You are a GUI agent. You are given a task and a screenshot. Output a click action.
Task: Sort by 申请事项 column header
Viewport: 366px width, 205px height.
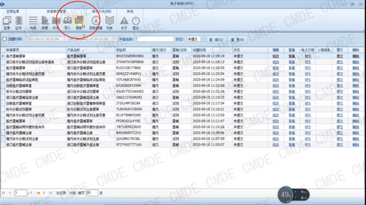point(36,50)
